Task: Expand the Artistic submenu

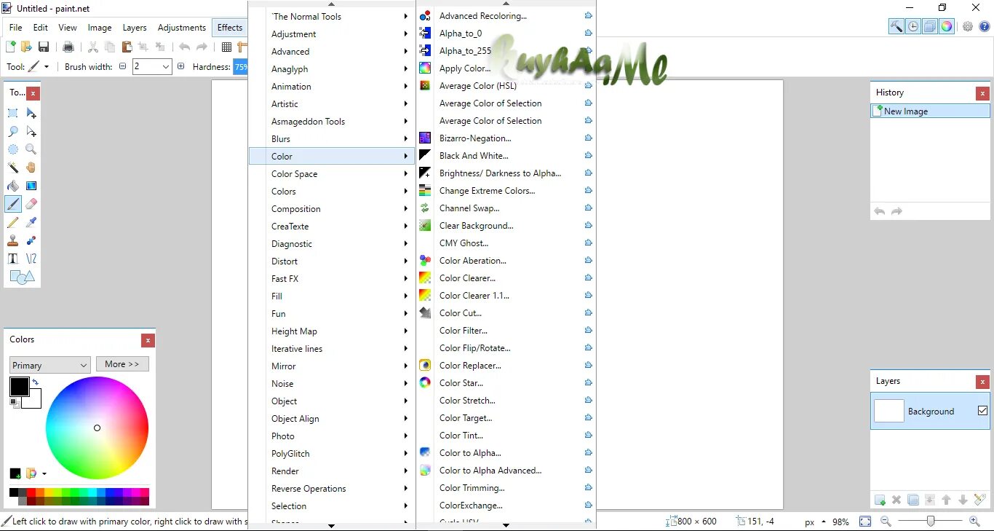Action: click(x=331, y=103)
